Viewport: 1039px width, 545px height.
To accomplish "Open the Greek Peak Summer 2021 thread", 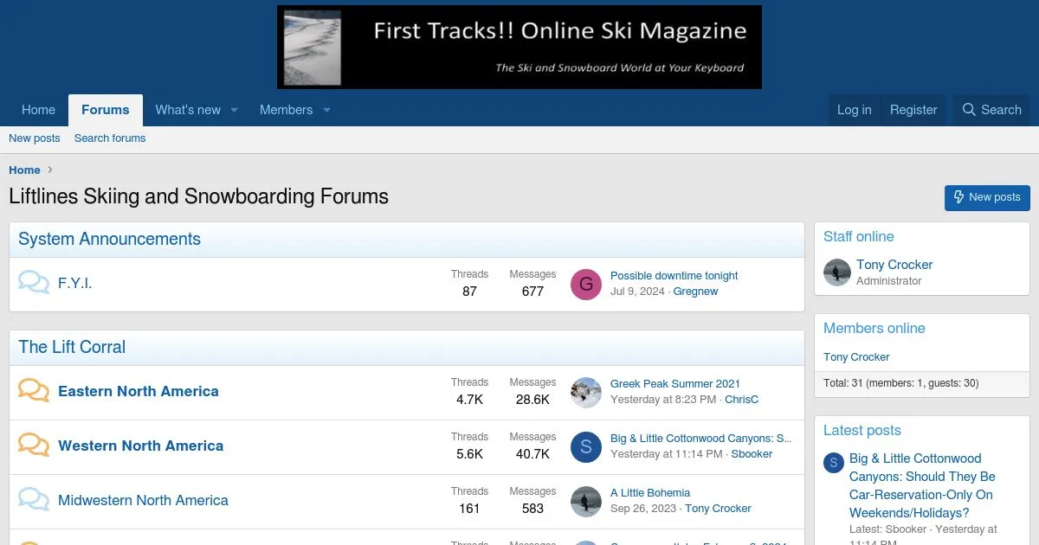I will click(675, 384).
